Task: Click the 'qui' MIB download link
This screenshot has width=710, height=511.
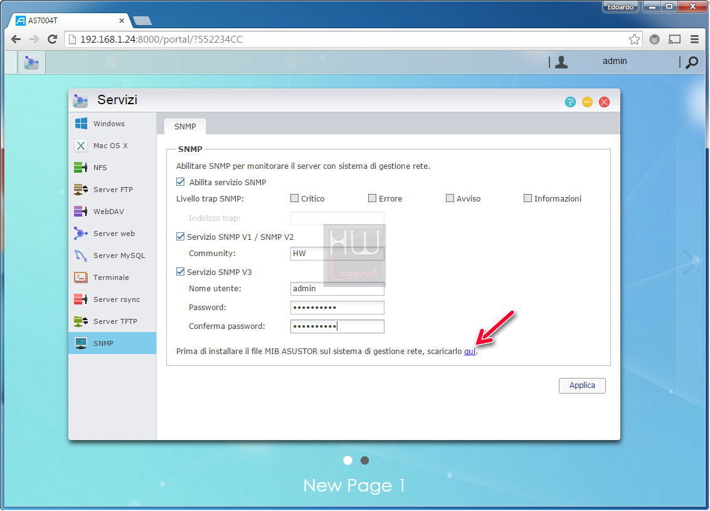Action: point(470,351)
